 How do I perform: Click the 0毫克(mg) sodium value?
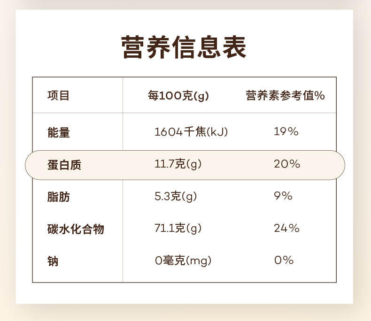point(183,260)
